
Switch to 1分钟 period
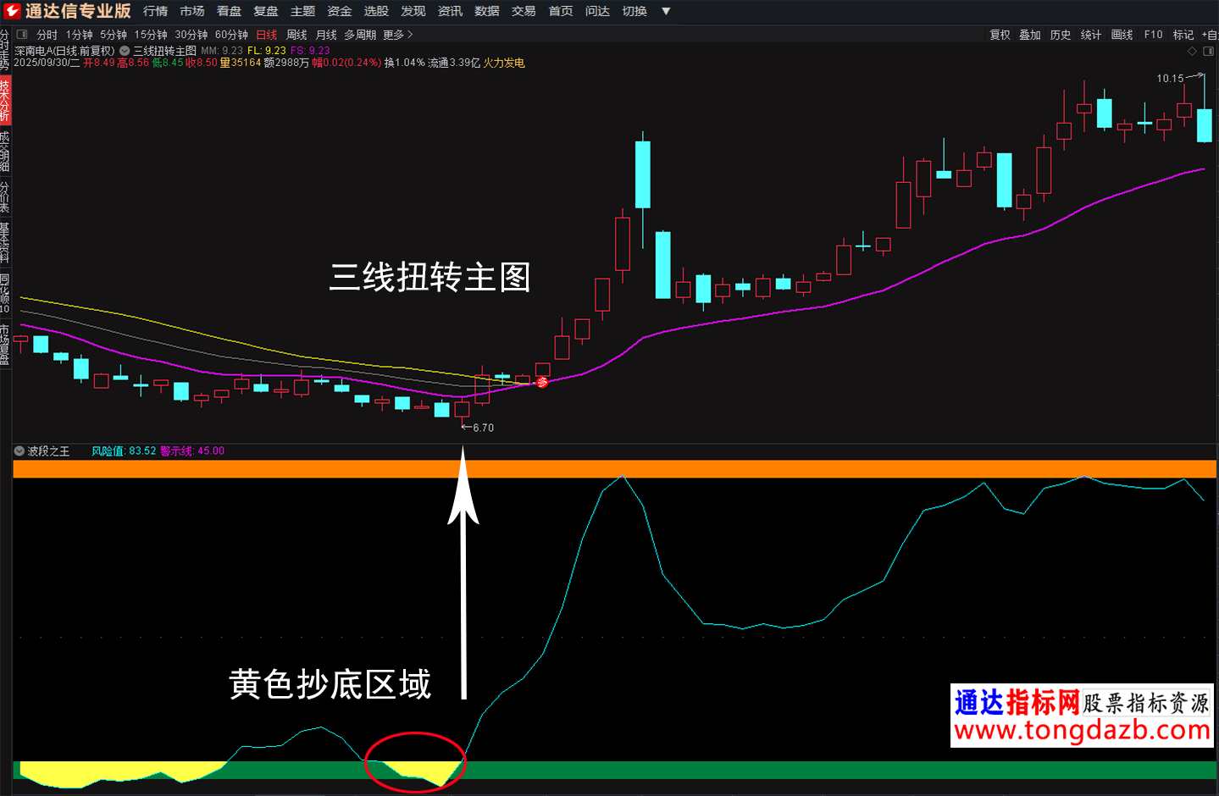80,35
